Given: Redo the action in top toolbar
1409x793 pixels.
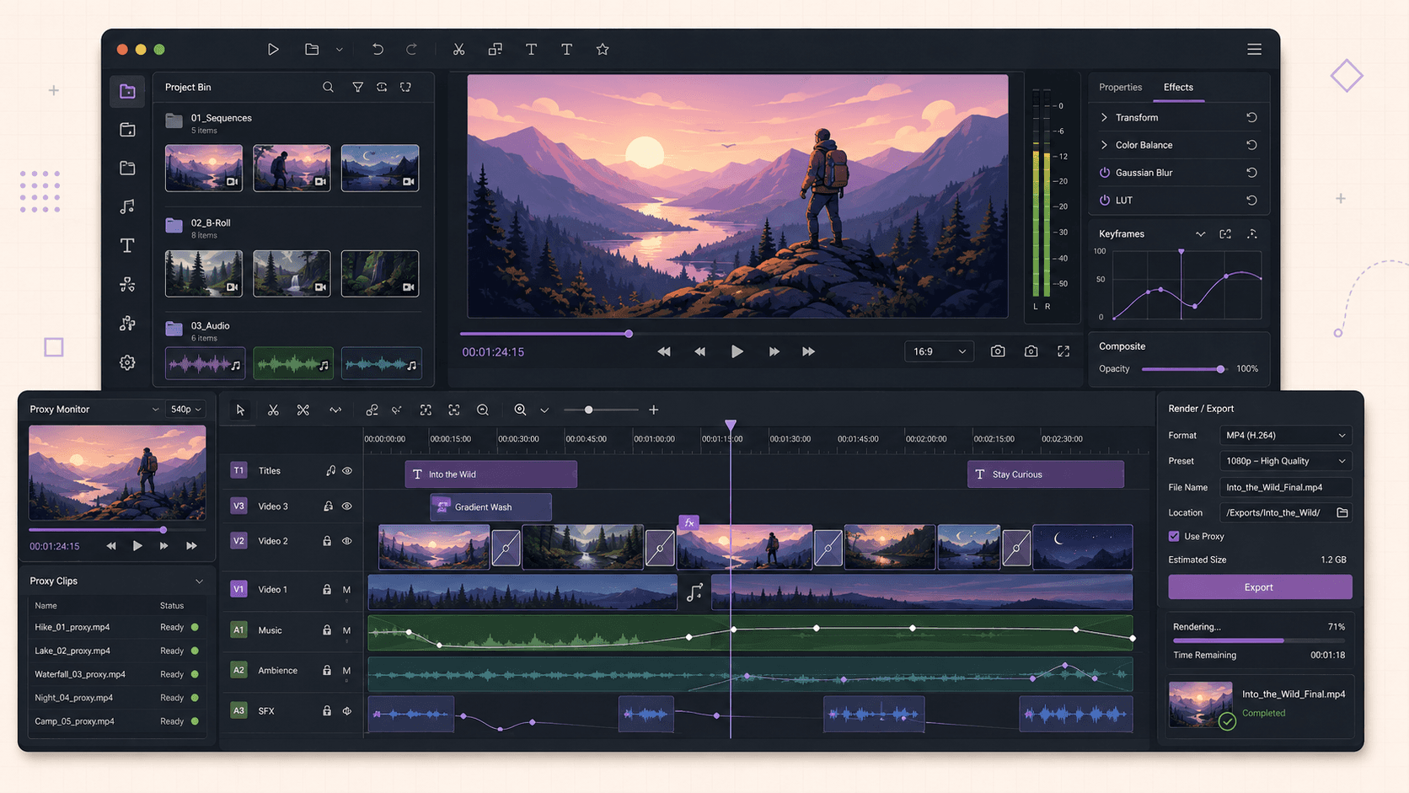Looking at the screenshot, I should click(x=411, y=50).
